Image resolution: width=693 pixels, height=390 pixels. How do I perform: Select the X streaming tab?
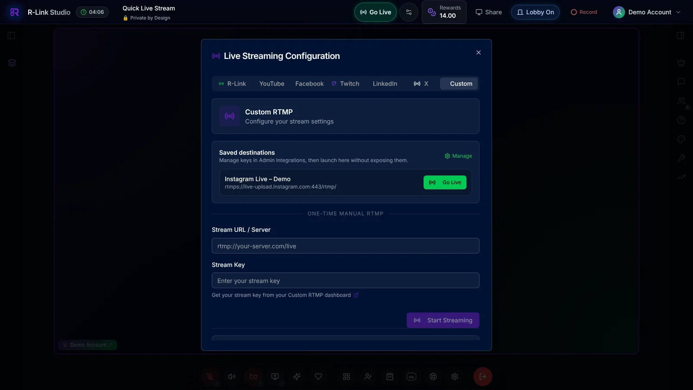click(421, 84)
